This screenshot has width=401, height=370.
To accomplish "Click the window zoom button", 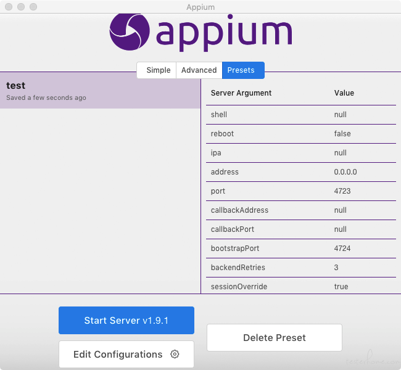I will [x=33, y=7].
